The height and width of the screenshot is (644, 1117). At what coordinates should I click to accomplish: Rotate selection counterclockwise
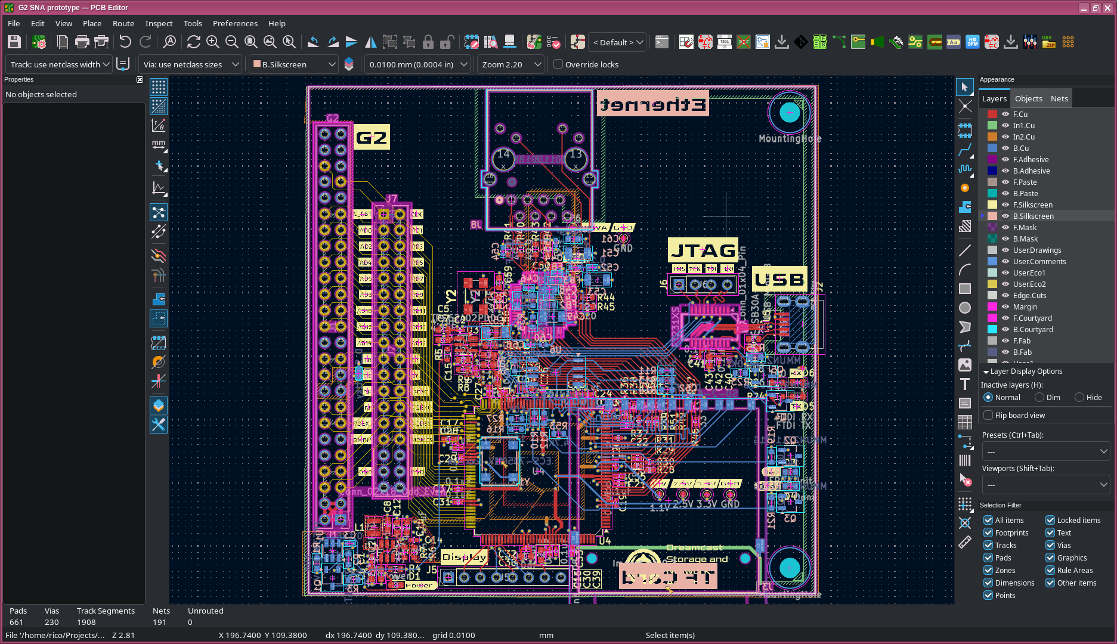pyautogui.click(x=313, y=42)
